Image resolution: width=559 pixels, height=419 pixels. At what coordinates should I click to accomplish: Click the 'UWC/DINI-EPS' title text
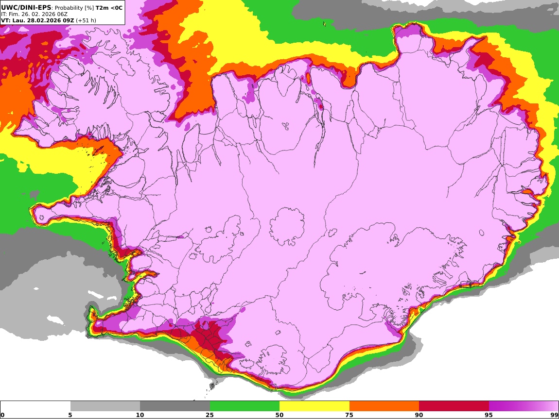(x=26, y=7)
